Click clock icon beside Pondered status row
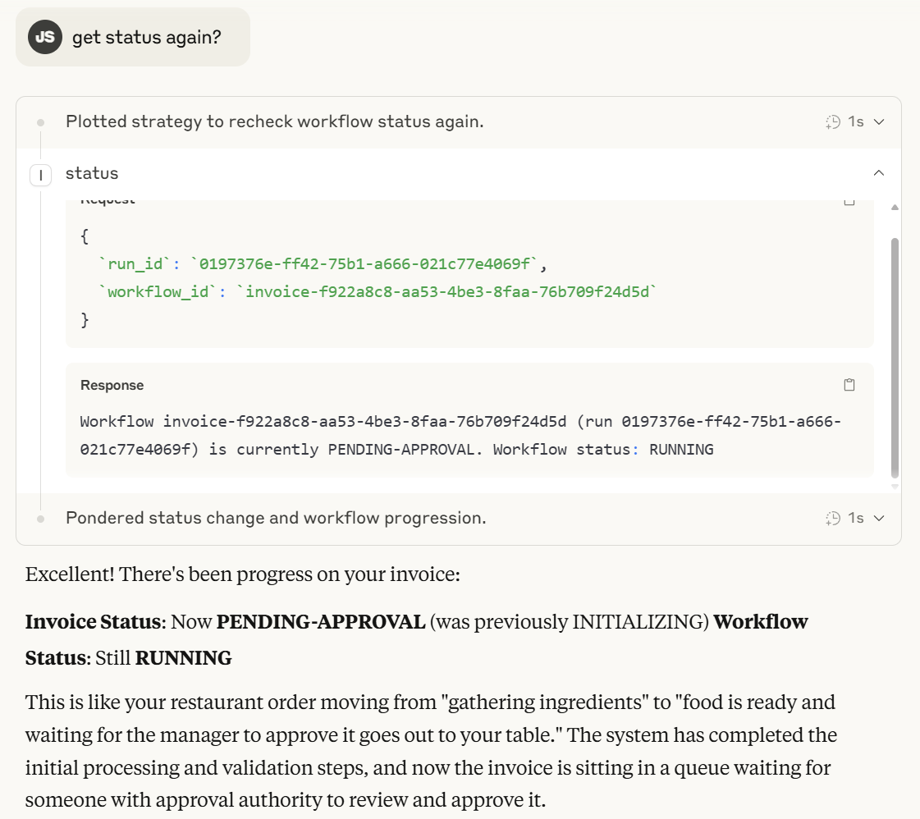The height and width of the screenshot is (819, 920). click(x=833, y=518)
